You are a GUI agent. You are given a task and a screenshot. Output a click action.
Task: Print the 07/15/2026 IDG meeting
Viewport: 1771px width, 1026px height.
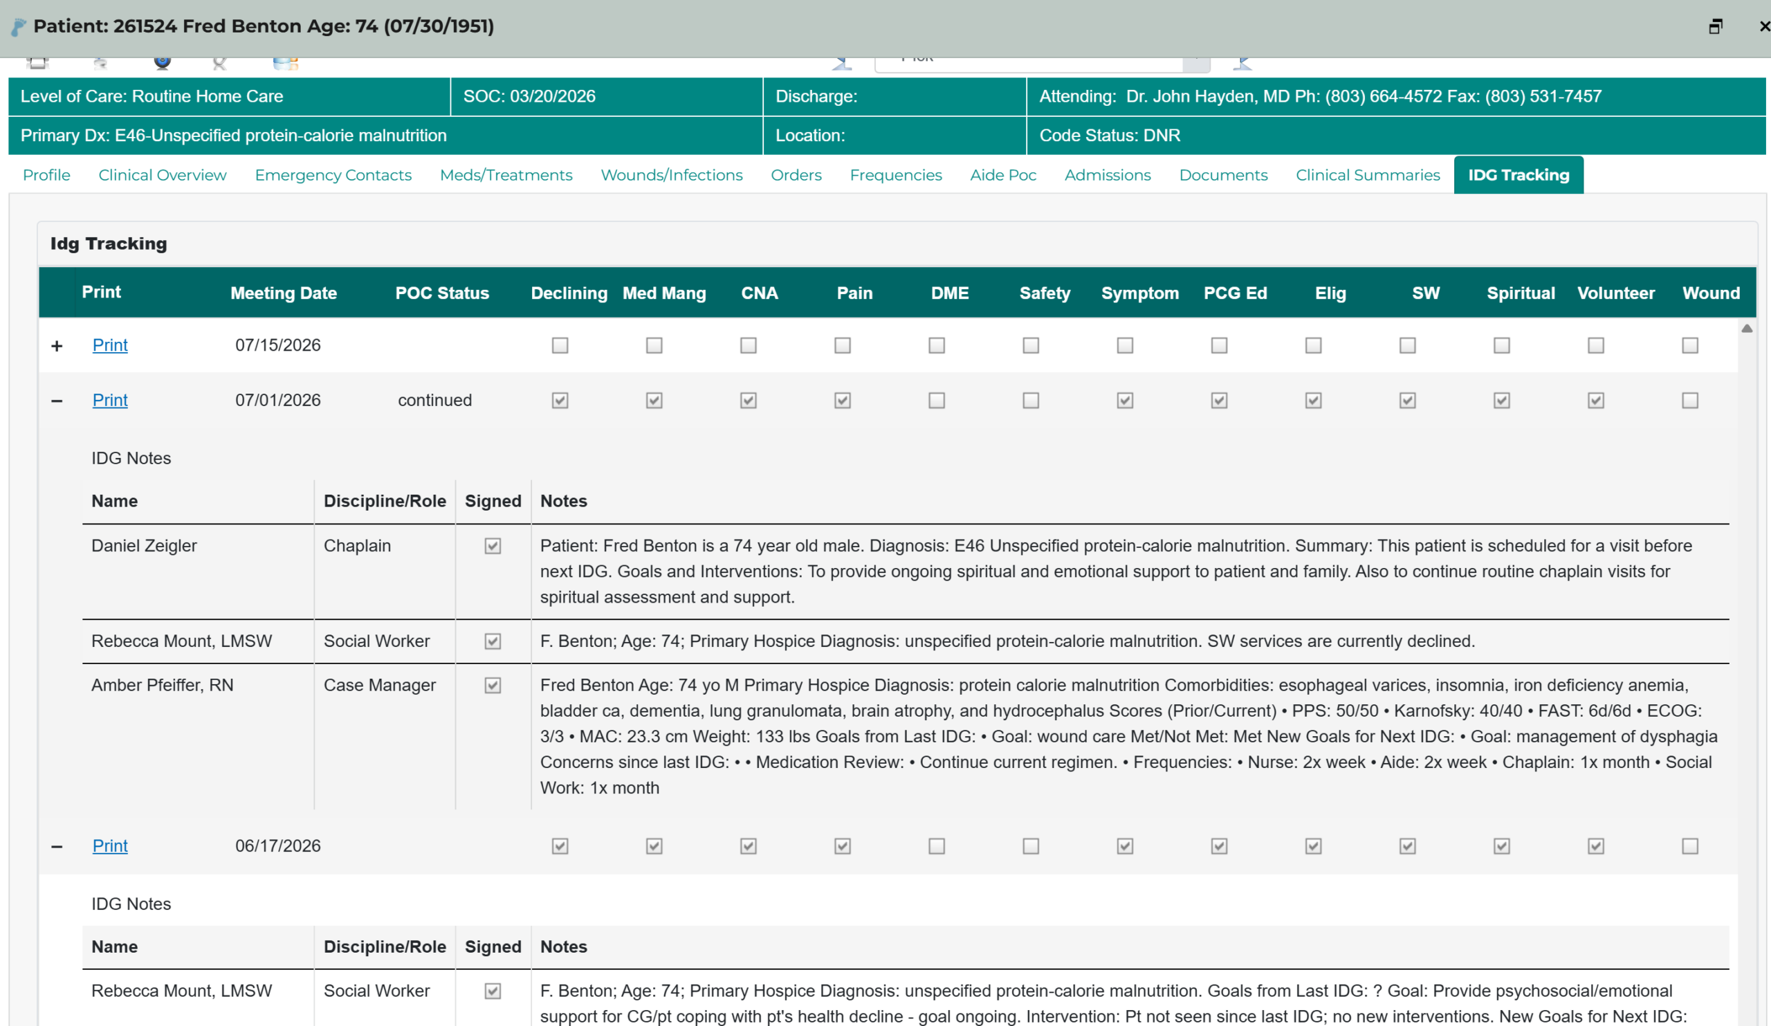point(110,345)
